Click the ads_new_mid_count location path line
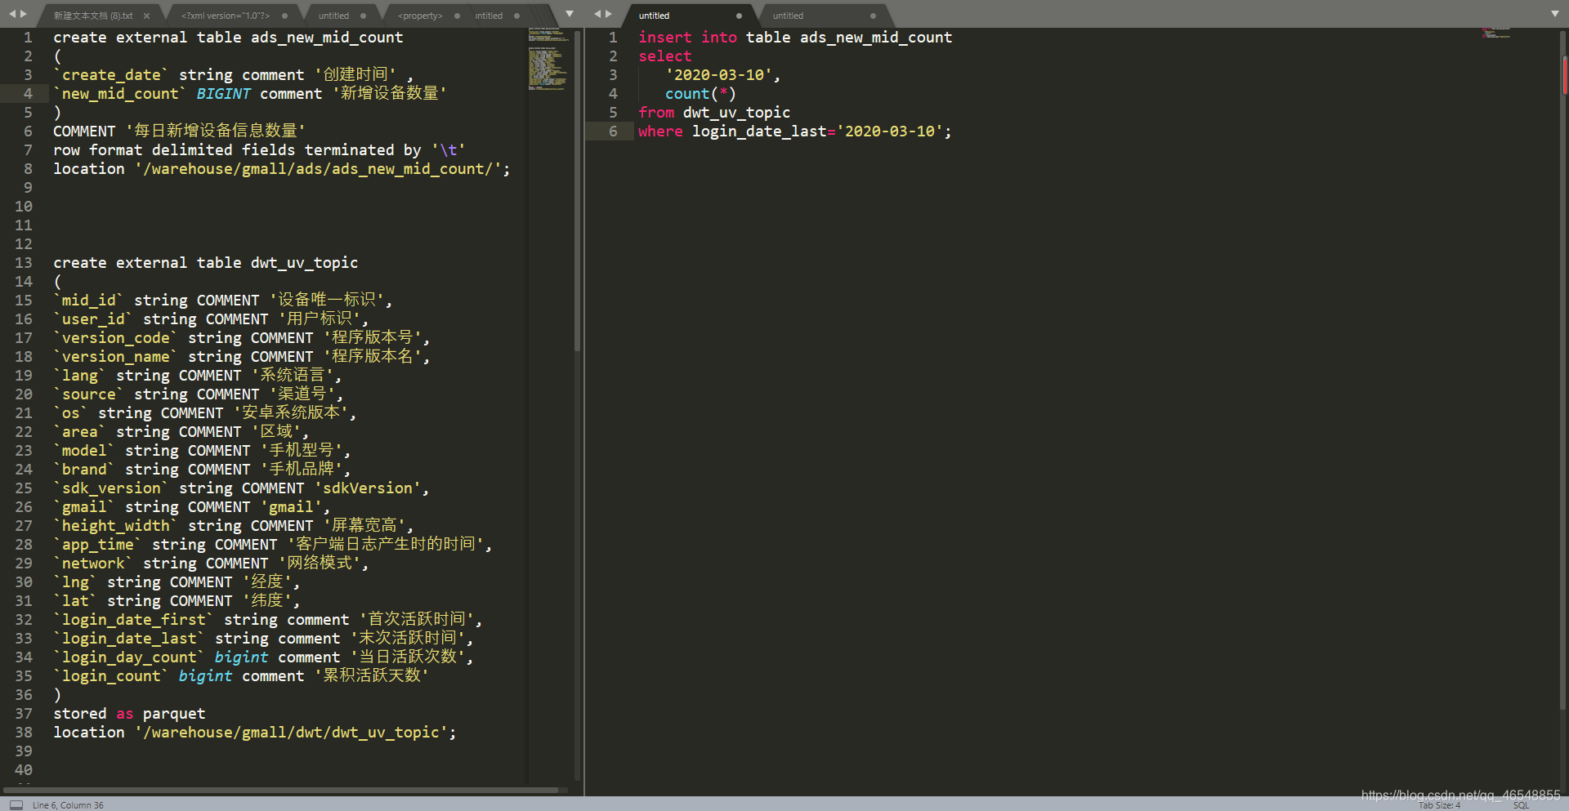Viewport: 1569px width, 811px height. click(x=282, y=169)
